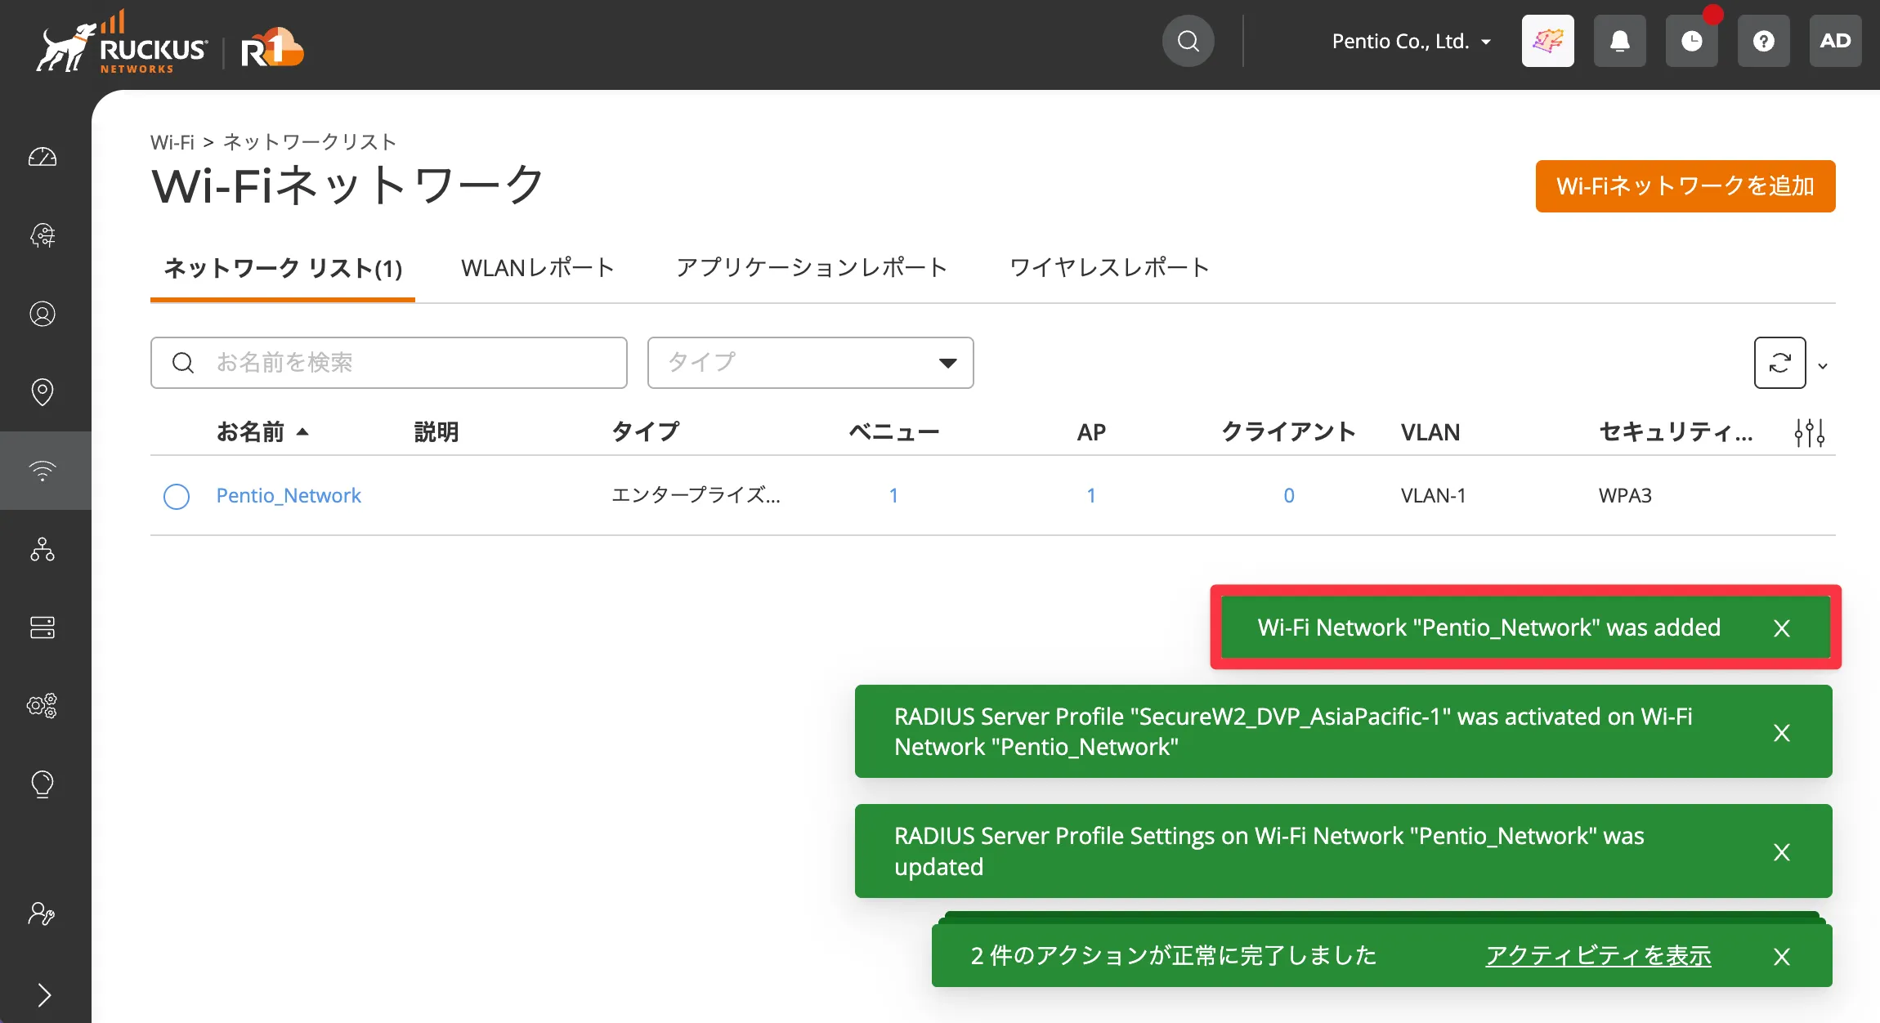The image size is (1880, 1023).
Task: Click the RUCKUS Networks logo
Action: (x=122, y=42)
